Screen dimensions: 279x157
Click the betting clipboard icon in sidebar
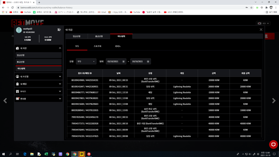pos(17,84)
